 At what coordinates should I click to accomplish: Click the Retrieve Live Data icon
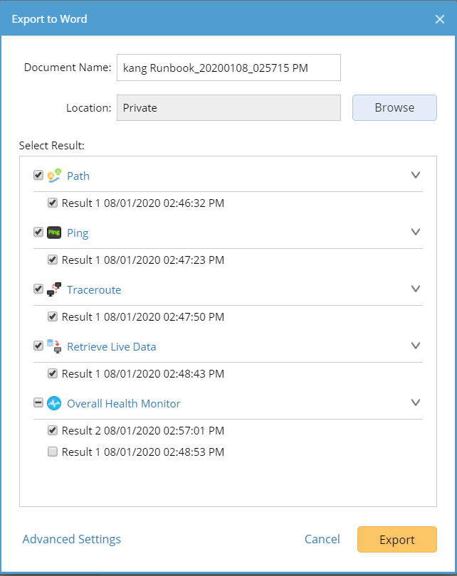54,346
